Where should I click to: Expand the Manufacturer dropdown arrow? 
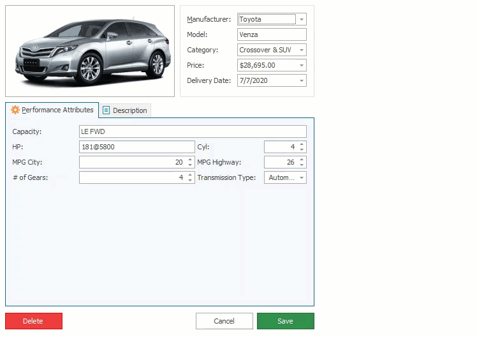pos(302,19)
